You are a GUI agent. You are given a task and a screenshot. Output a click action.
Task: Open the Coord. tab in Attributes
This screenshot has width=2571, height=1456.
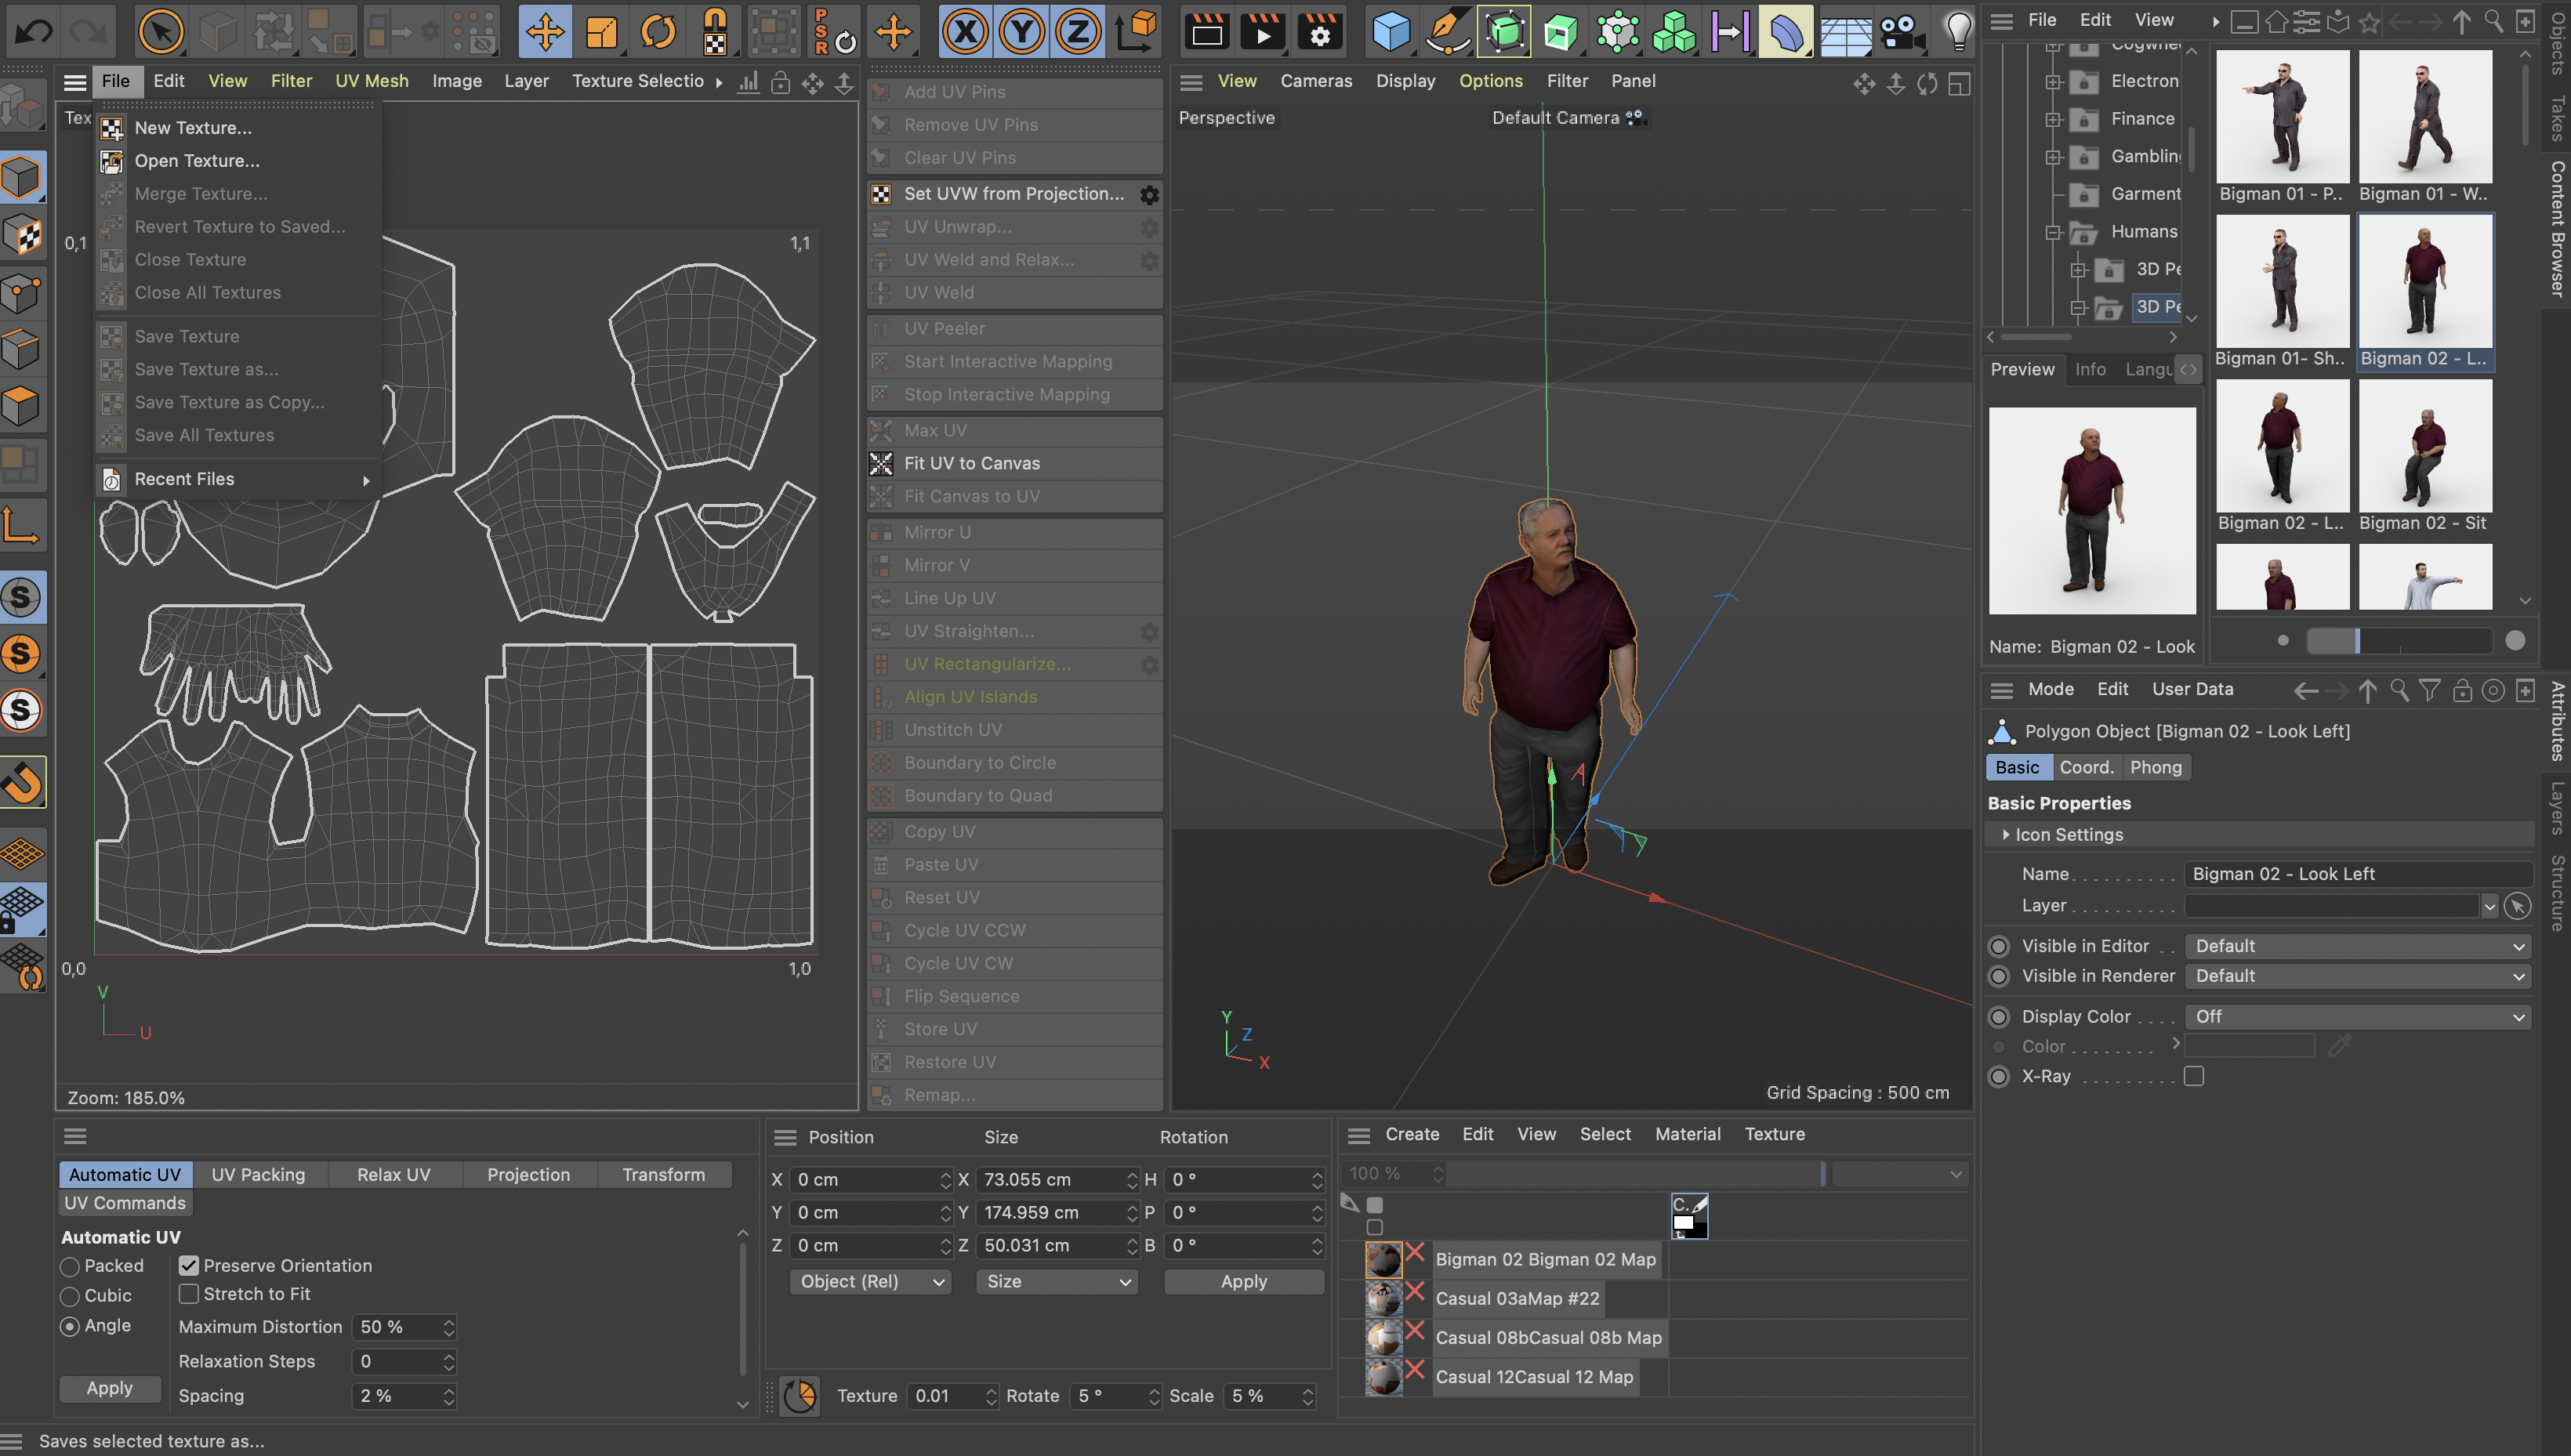click(2086, 767)
